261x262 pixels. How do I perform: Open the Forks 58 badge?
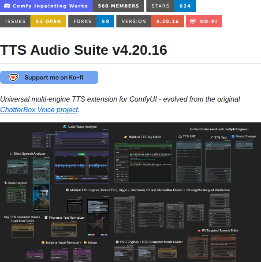click(91, 21)
